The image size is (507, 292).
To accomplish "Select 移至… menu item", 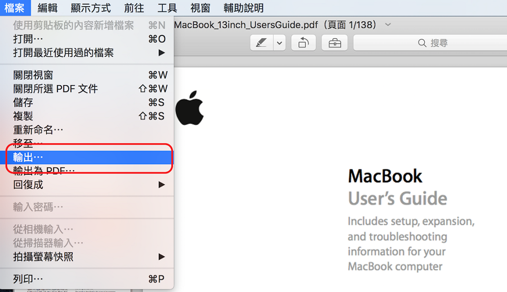I will (87, 143).
